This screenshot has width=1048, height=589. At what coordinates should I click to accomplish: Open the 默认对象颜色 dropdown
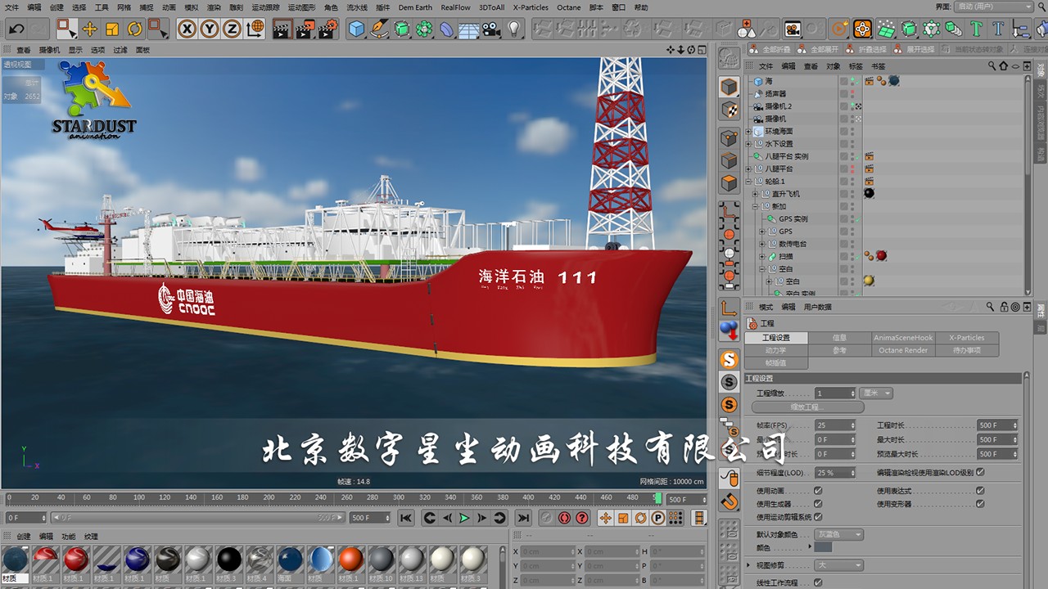[x=839, y=534]
